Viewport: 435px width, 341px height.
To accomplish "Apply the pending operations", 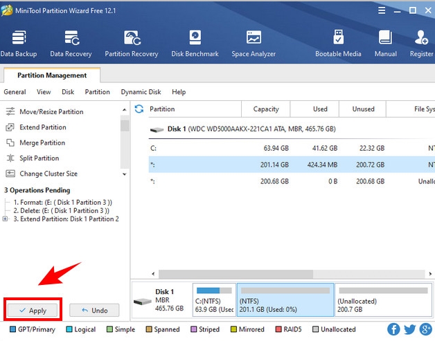I will 33,311.
